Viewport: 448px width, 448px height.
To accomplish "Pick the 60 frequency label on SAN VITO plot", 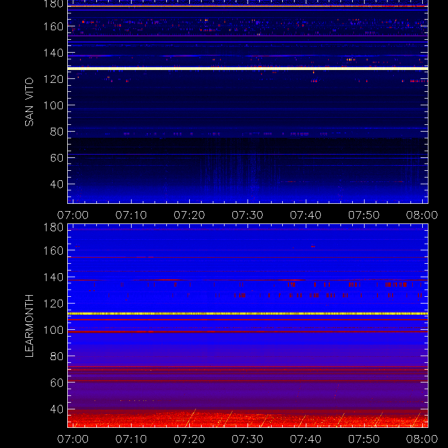I will (x=57, y=158).
